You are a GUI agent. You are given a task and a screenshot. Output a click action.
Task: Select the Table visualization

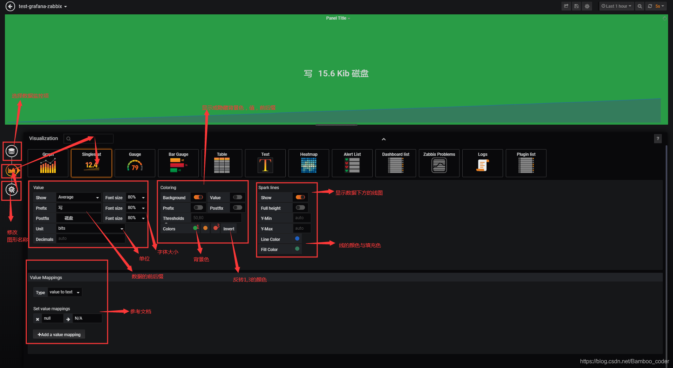click(x=222, y=163)
